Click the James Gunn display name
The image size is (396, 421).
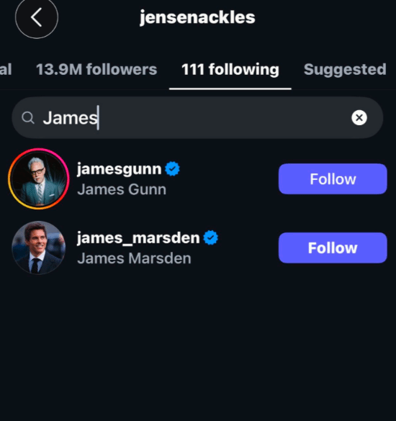coord(122,189)
